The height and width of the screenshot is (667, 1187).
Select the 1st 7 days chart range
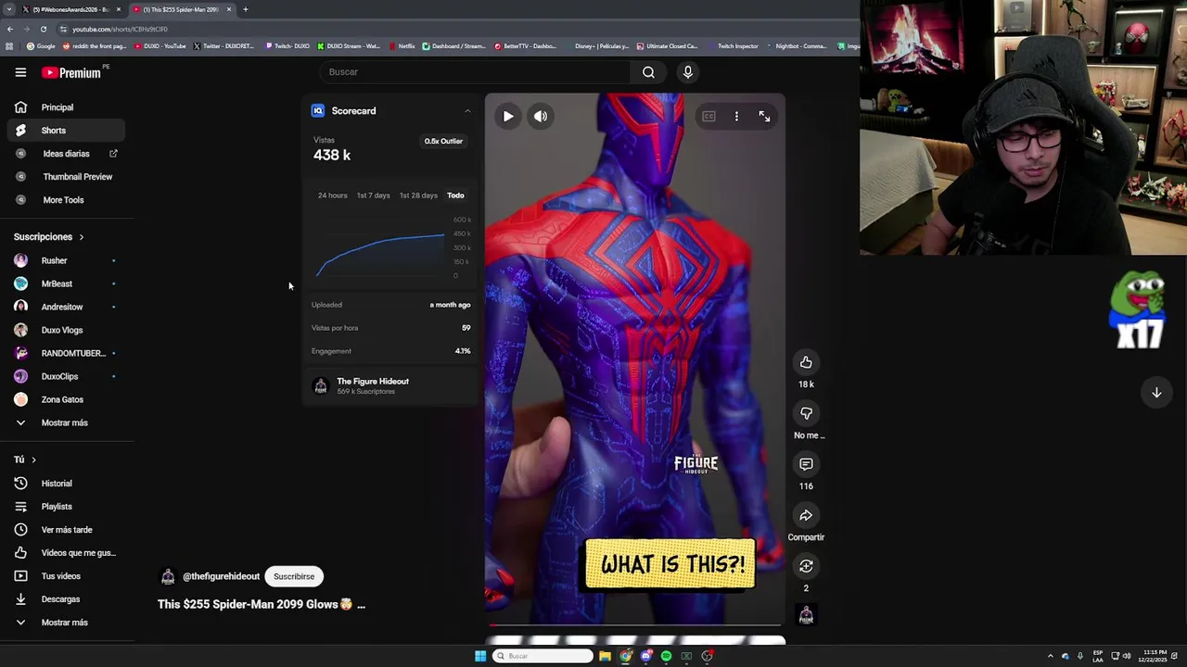374,195
